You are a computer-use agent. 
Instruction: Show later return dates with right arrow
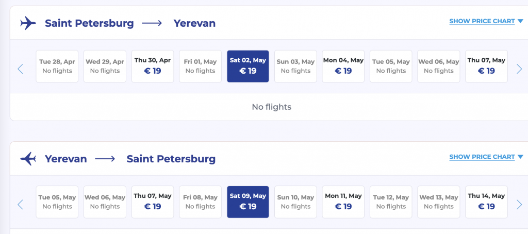(519, 205)
